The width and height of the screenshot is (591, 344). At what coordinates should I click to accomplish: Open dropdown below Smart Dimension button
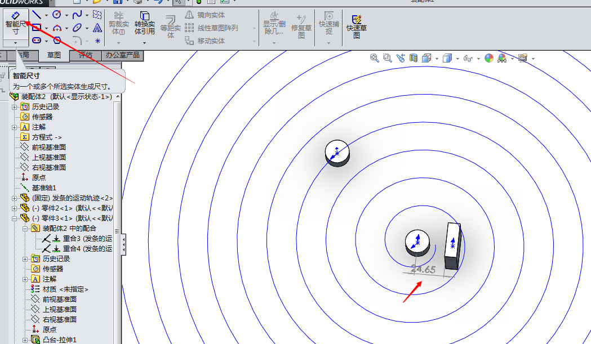(15, 43)
